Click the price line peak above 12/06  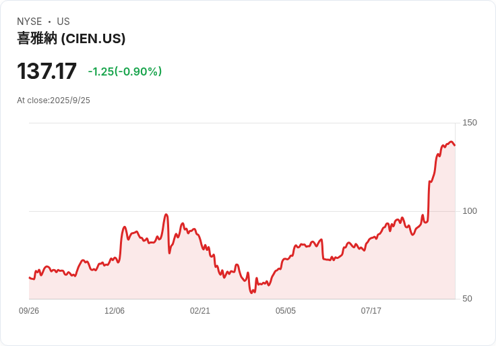[125, 227]
